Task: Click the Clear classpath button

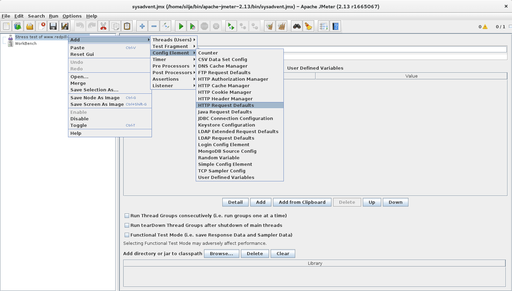Action: [283, 253]
